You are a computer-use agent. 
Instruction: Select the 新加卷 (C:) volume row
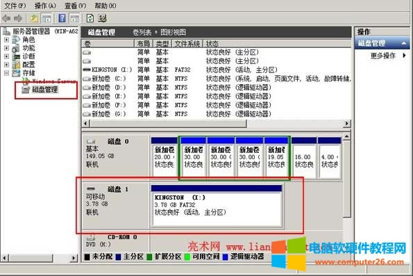click(216, 79)
